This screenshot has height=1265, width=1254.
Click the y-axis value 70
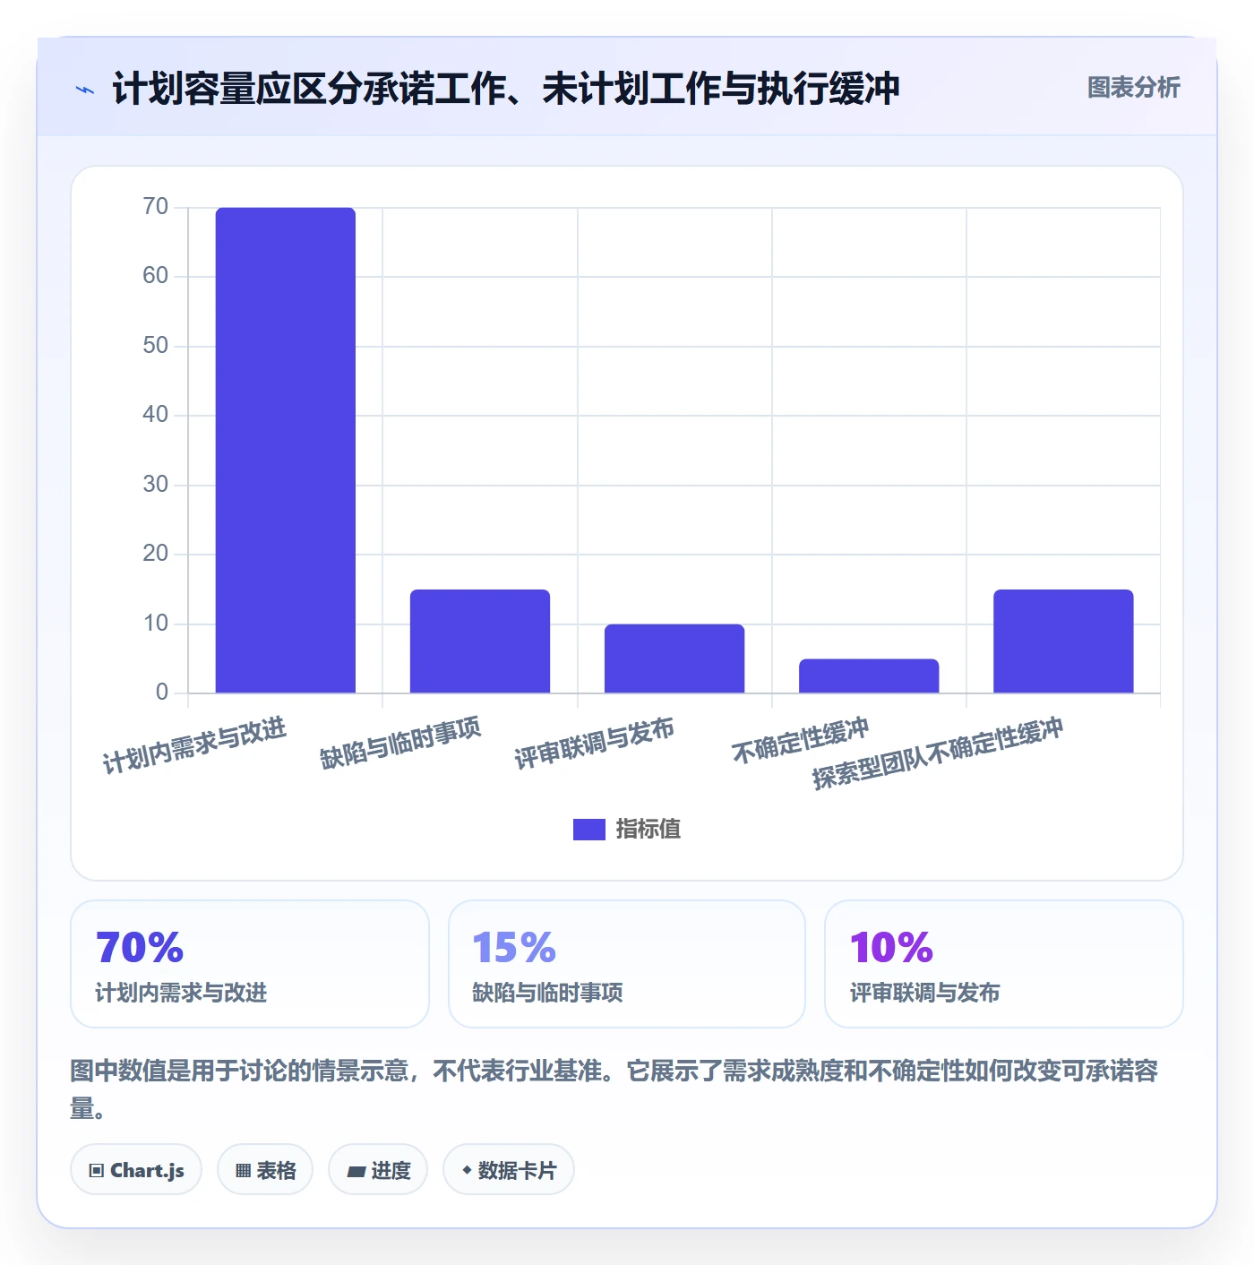[x=156, y=207]
